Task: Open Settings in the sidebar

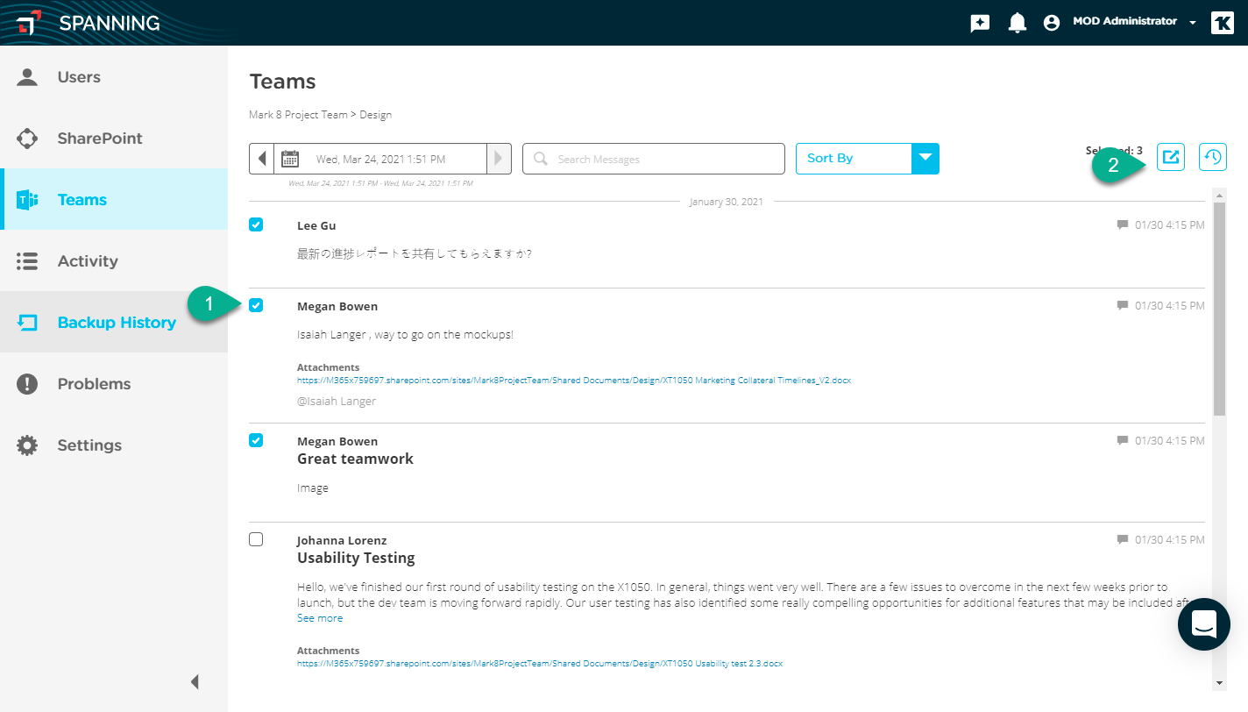Action: tap(114, 445)
